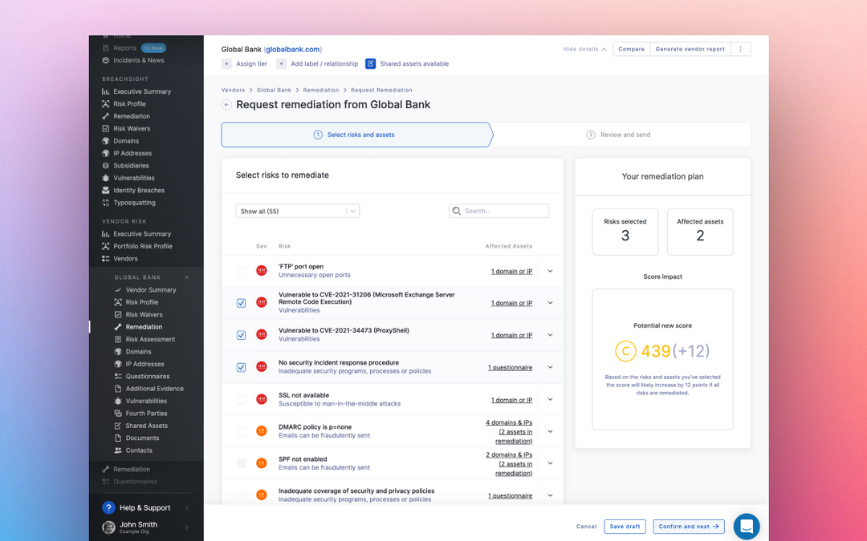
Task: Click the 'Generate vendor report' button
Action: (688, 49)
